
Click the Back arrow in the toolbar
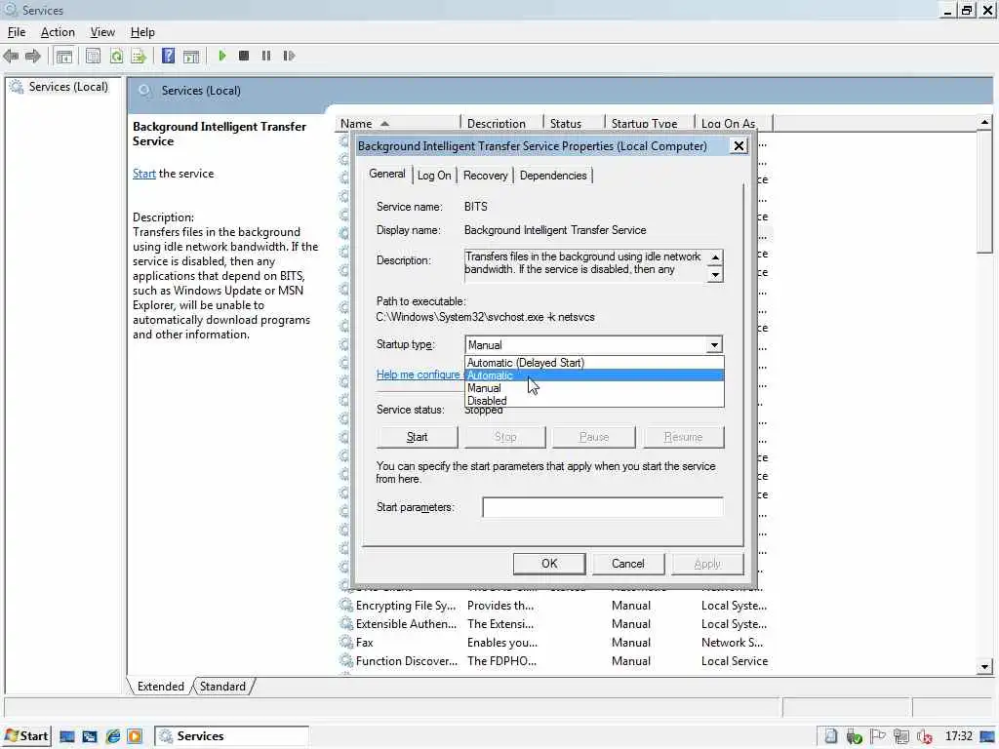[x=11, y=56]
